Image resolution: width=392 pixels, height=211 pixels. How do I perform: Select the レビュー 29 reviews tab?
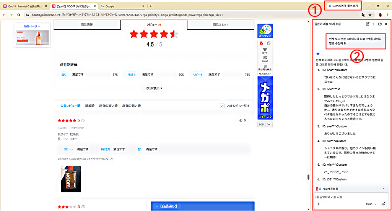[x=154, y=25]
